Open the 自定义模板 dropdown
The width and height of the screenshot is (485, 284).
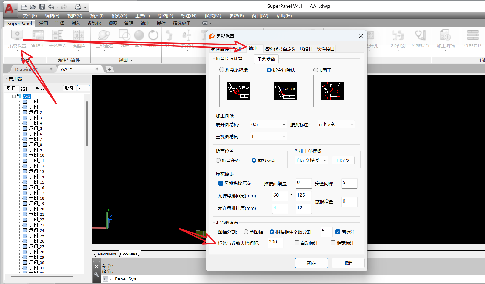(311, 160)
